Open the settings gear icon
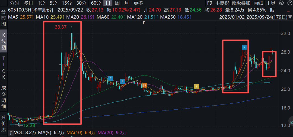 coord(281,3)
